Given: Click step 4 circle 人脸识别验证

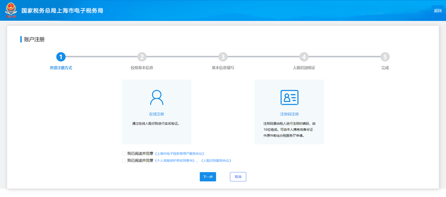Looking at the screenshot, I should click(304, 57).
